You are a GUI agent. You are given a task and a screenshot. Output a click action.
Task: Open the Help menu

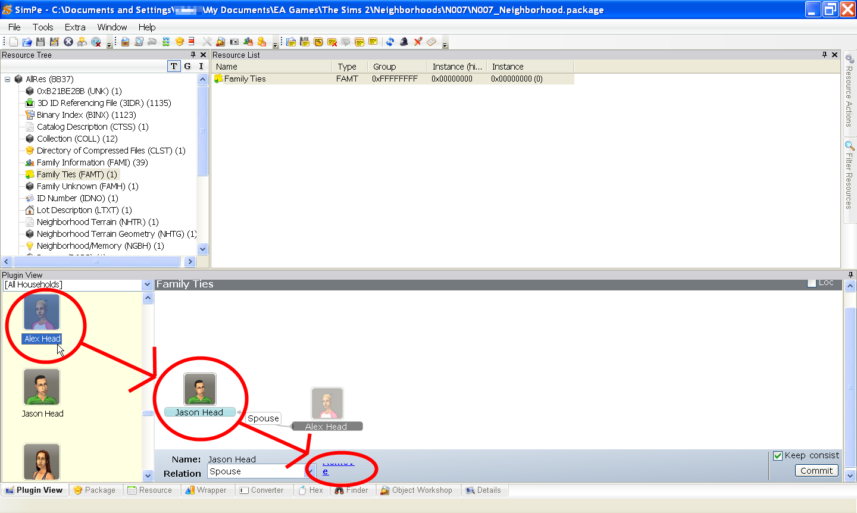coord(147,27)
